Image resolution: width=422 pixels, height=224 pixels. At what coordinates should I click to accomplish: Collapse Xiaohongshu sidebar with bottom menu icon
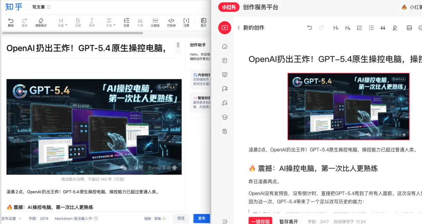225,222
